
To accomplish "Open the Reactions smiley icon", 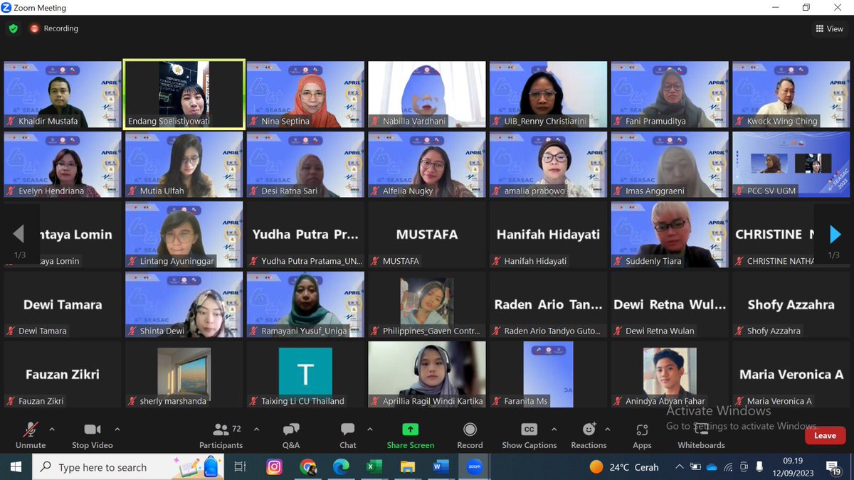I will click(x=589, y=429).
